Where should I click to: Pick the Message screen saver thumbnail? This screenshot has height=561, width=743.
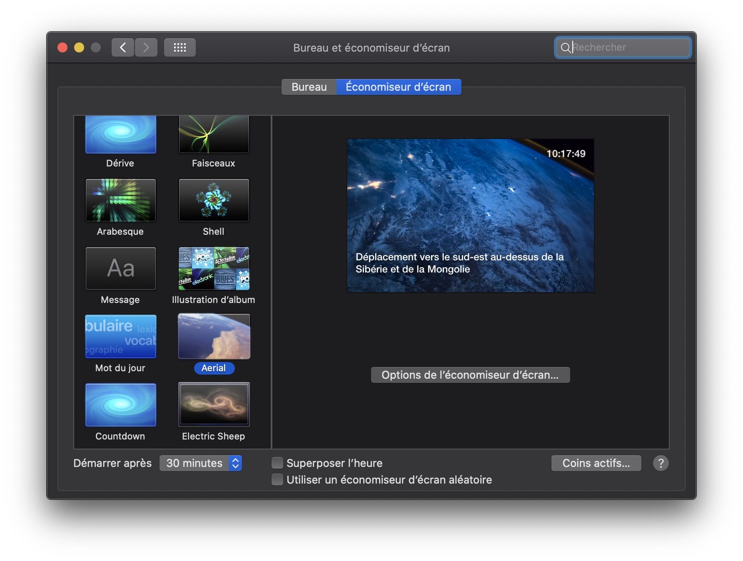click(x=120, y=268)
